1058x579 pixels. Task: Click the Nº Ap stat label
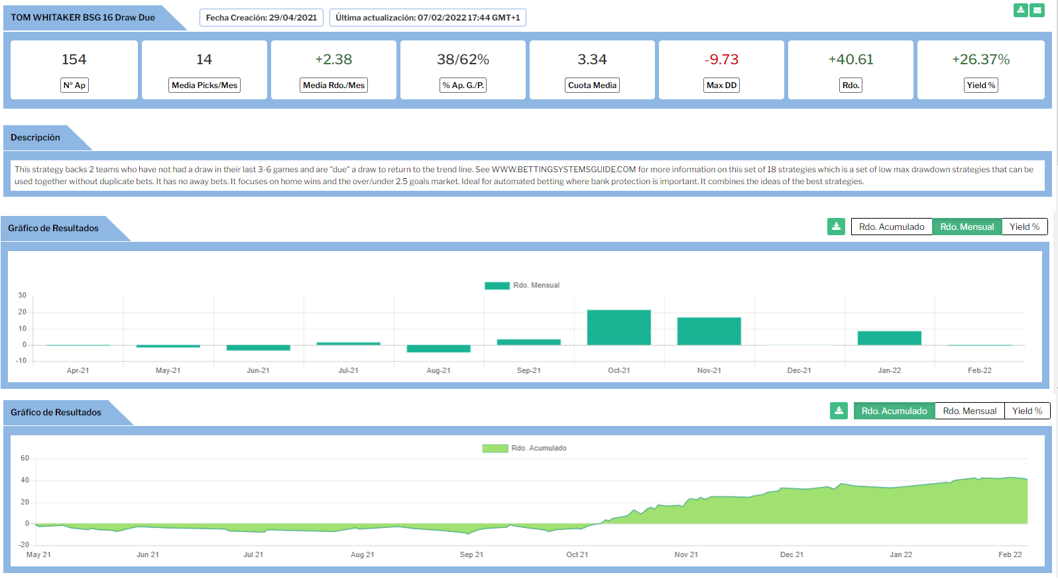point(74,85)
